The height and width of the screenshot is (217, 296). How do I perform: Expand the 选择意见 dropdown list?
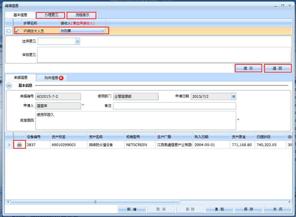77,42
